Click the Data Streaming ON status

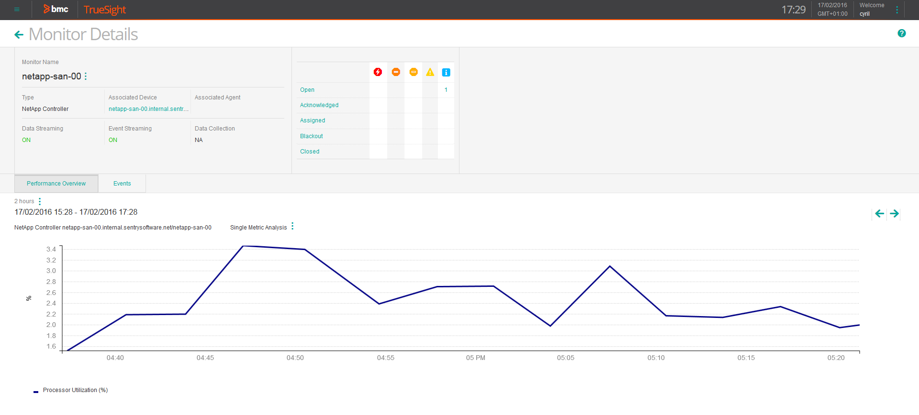pos(26,140)
